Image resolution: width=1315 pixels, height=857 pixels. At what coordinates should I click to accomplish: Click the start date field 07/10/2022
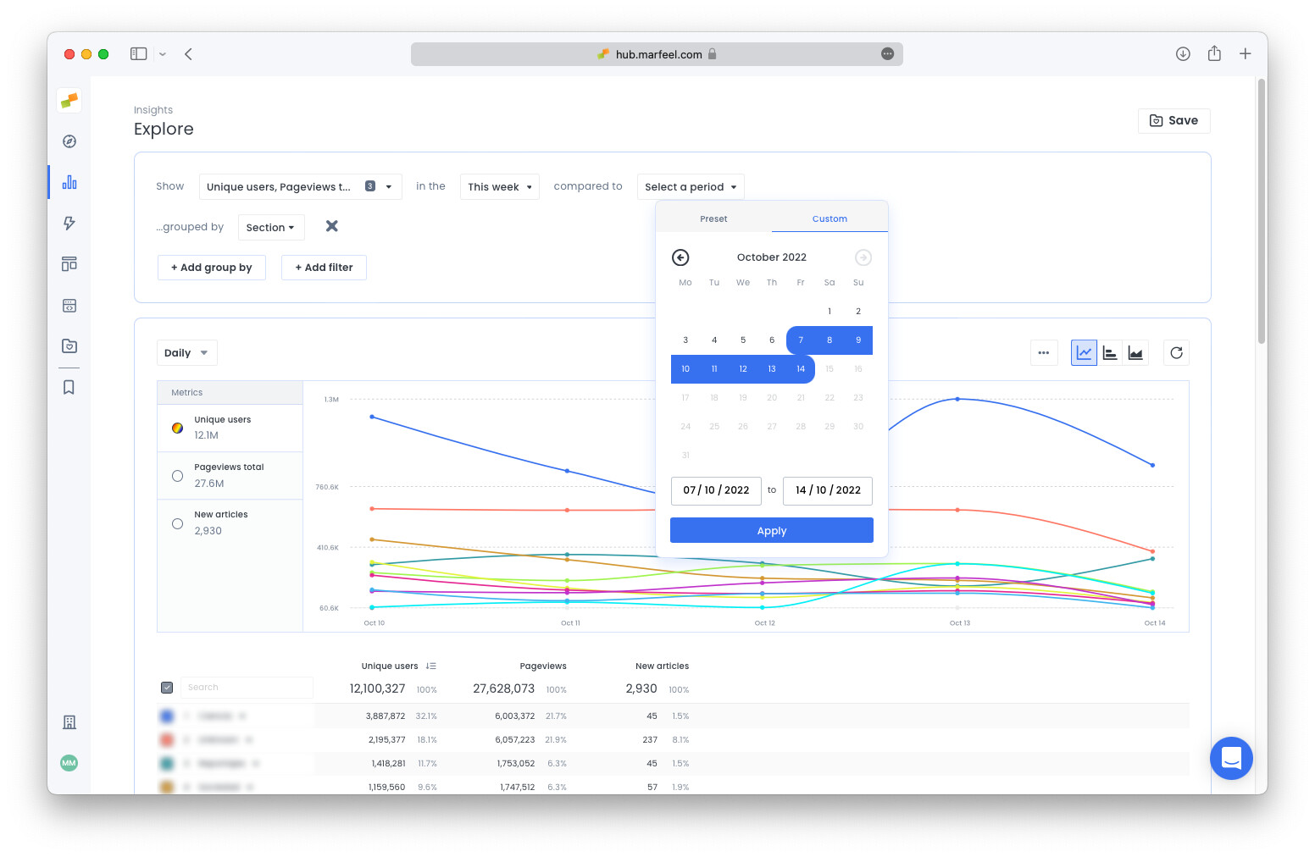point(716,490)
